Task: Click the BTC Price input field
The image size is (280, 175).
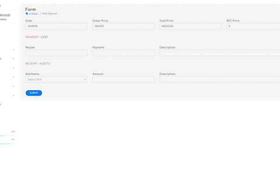Action: tap(253, 26)
